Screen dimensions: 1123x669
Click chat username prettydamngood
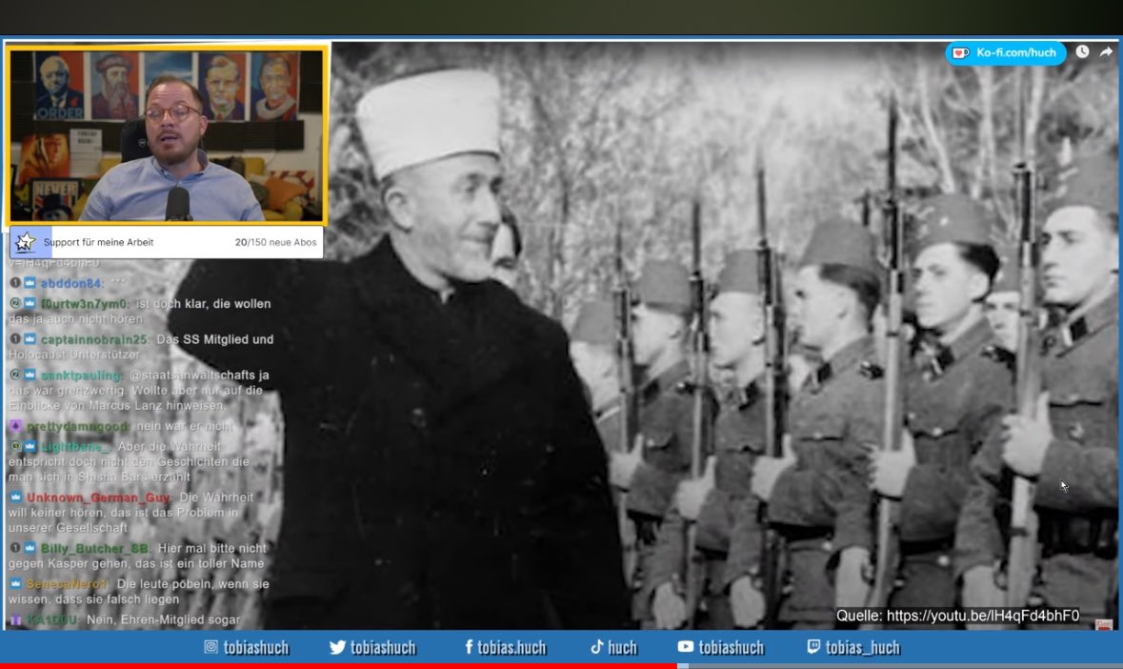[77, 426]
